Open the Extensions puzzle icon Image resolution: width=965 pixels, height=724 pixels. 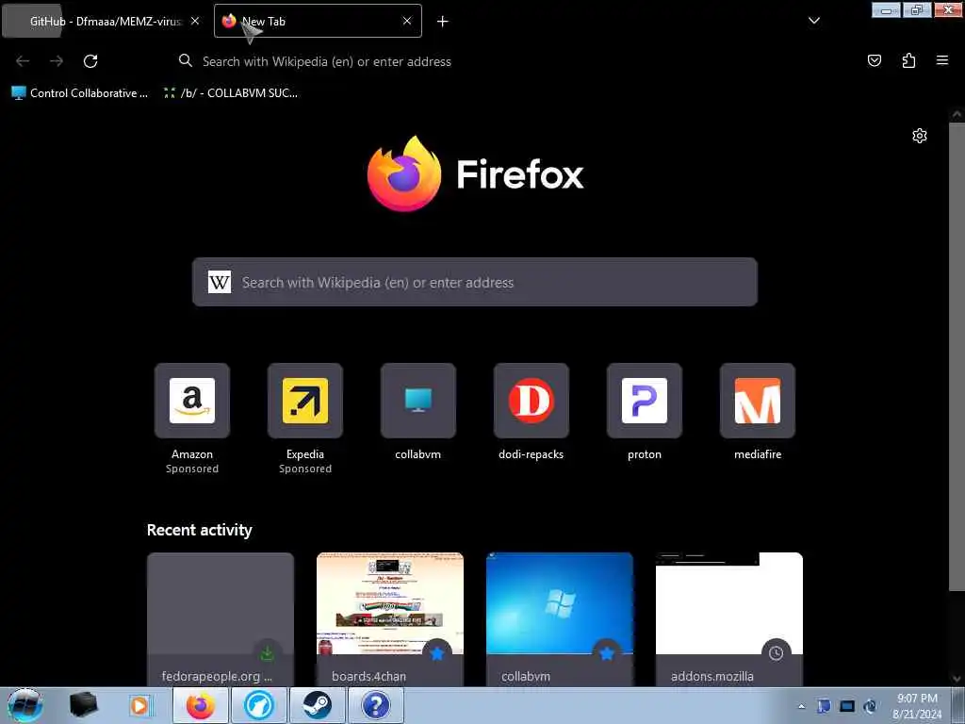(908, 60)
